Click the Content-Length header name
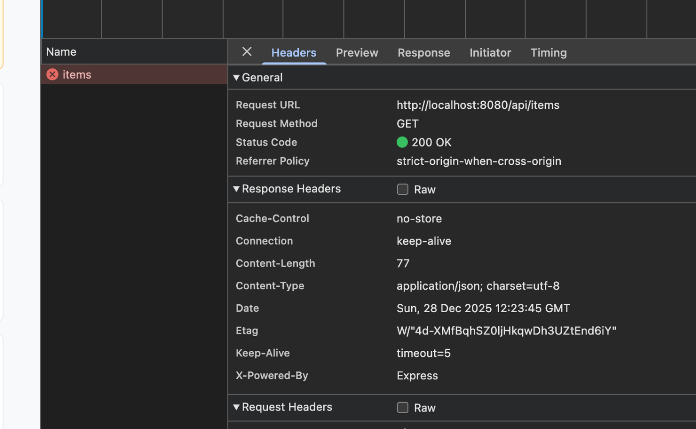696x429 pixels. pyautogui.click(x=275, y=263)
